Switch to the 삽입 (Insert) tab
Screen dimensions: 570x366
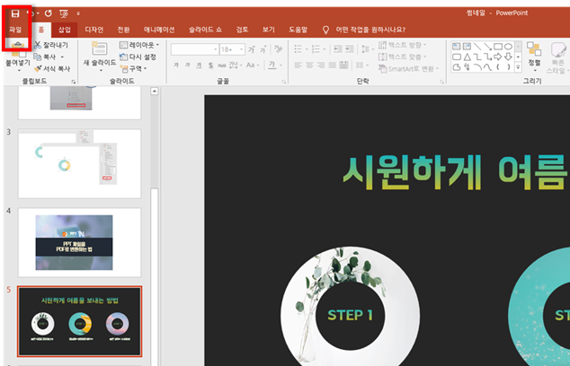(x=65, y=30)
